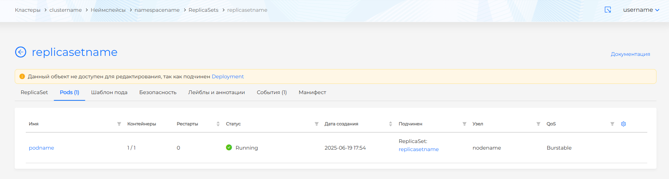Screen dimensions: 669x179
Task: Open the Манифест tab
Action: click(312, 92)
